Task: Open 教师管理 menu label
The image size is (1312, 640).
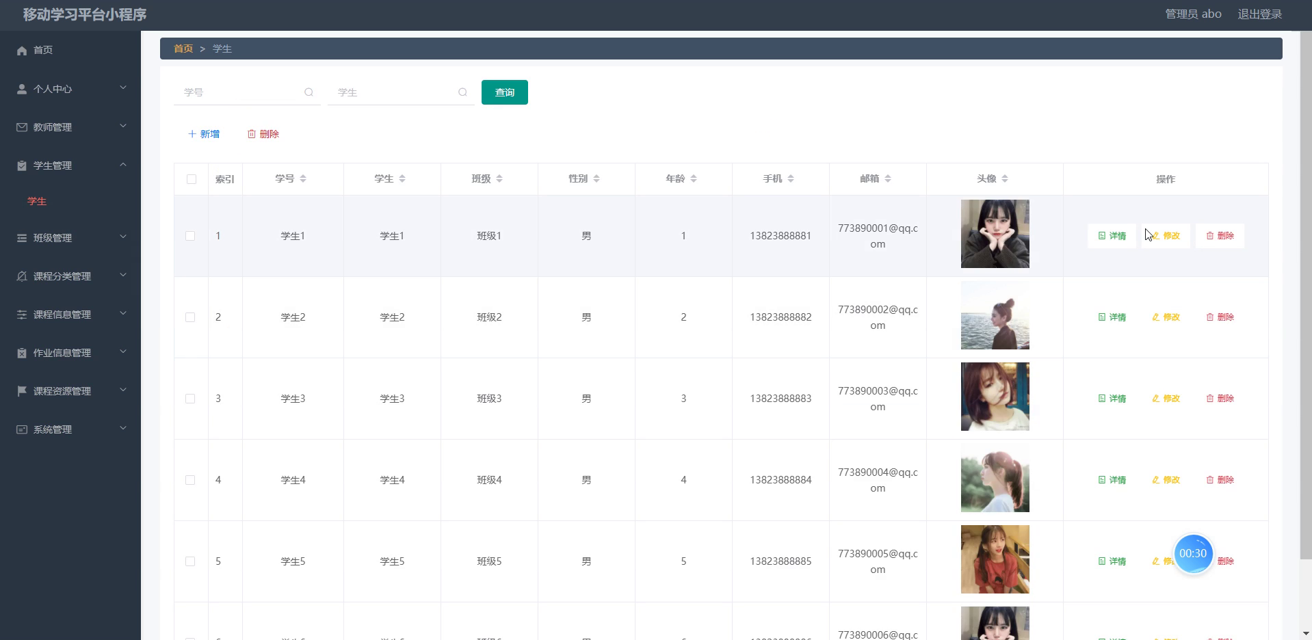Action: (x=53, y=127)
